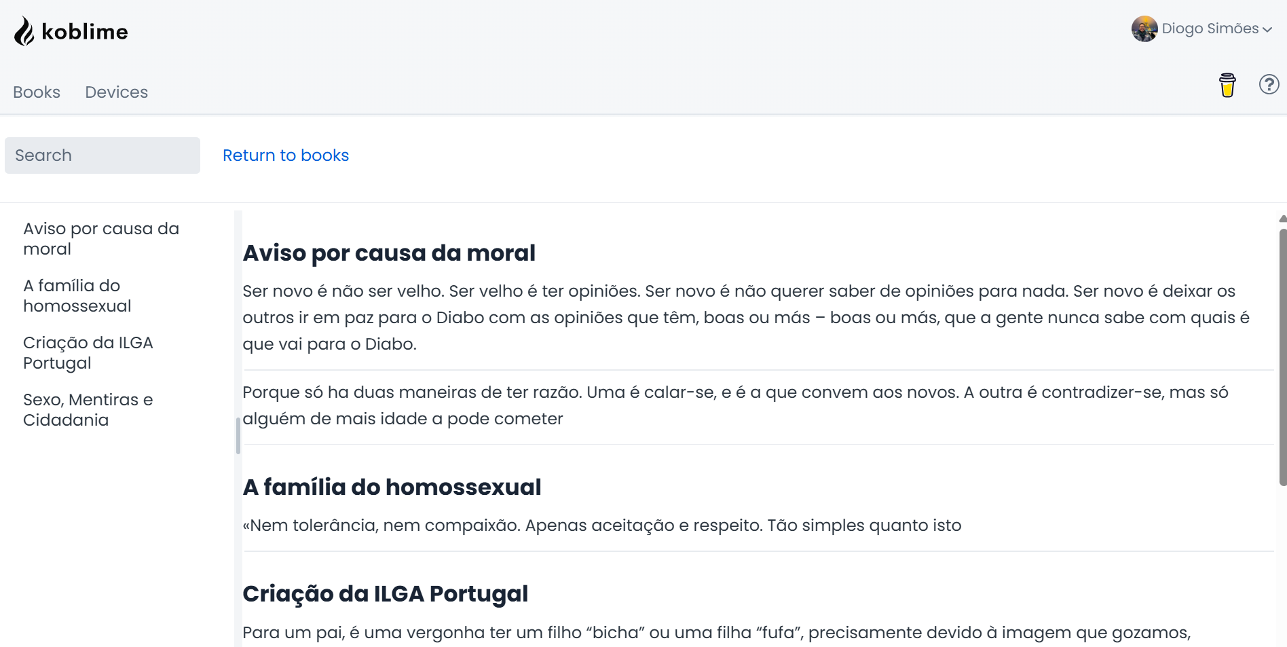Open the Books tab
This screenshot has width=1287, height=647.
pos(37,92)
